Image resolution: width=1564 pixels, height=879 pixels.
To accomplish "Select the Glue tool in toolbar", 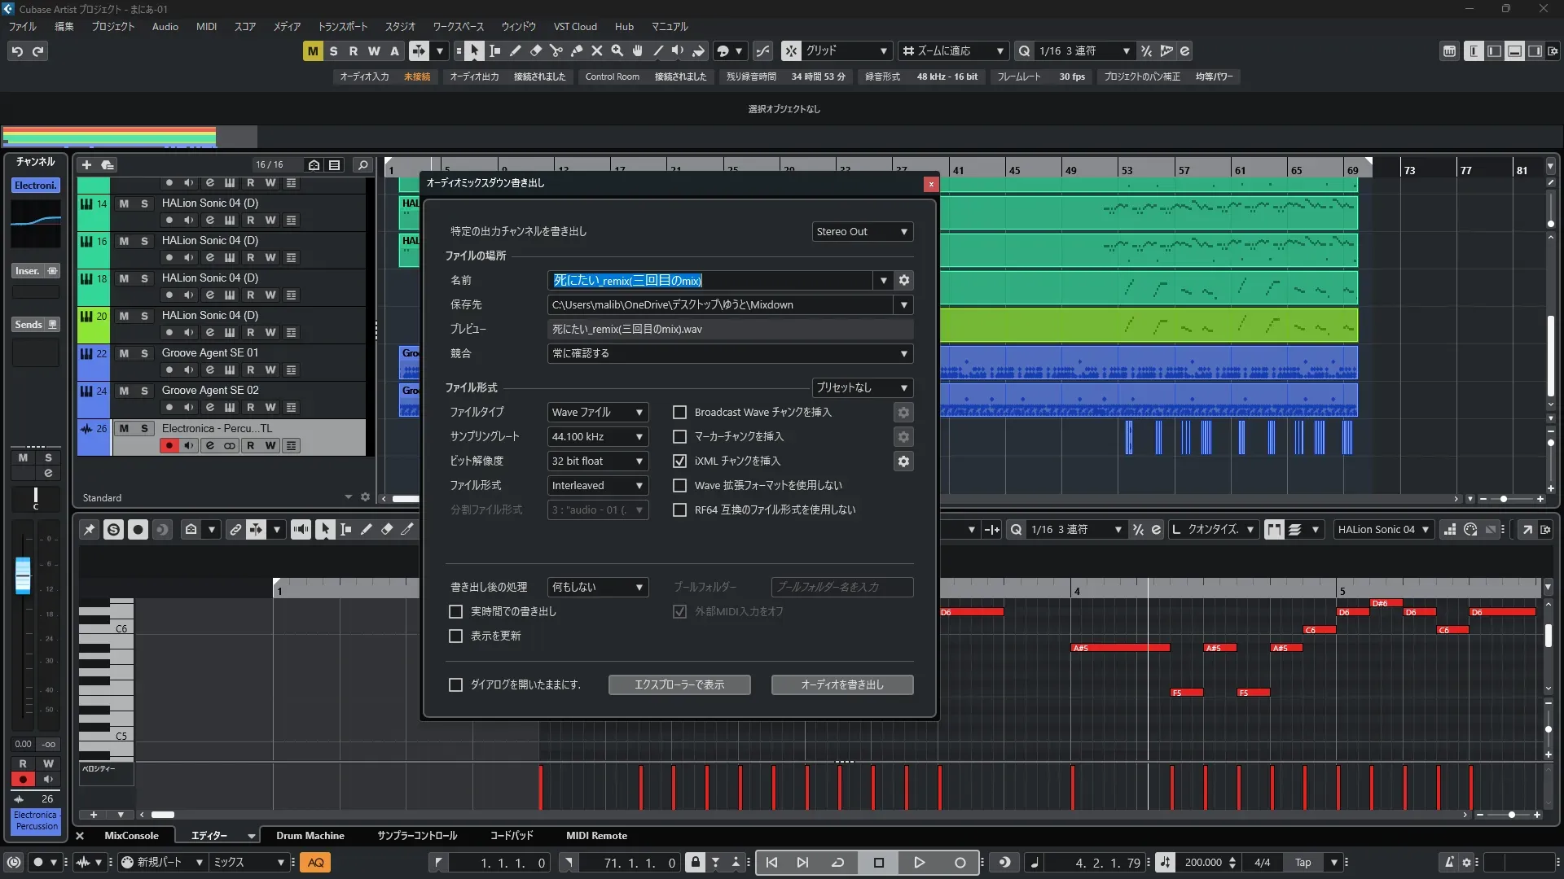I will pyautogui.click(x=577, y=51).
